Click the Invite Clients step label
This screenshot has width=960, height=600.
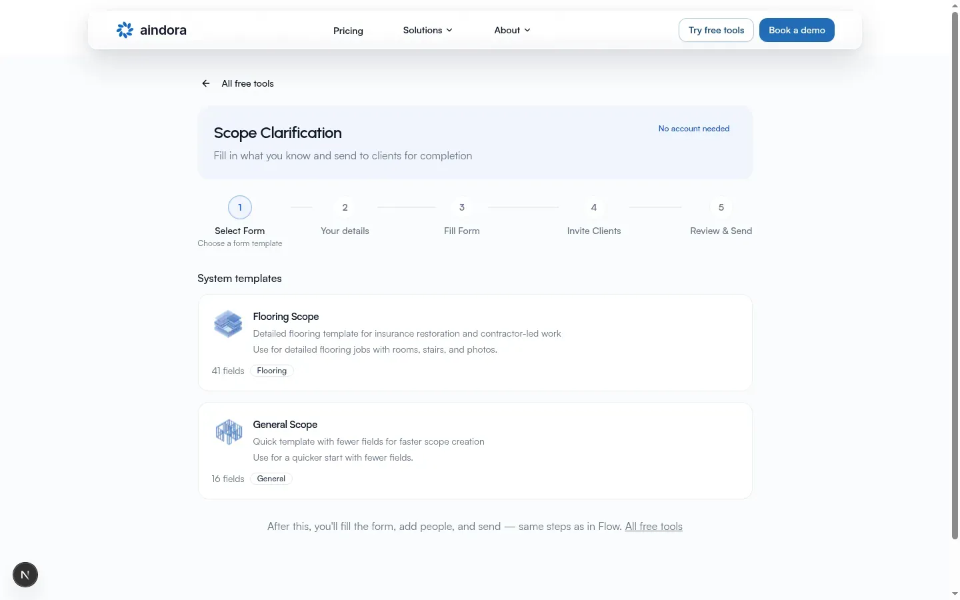click(594, 231)
